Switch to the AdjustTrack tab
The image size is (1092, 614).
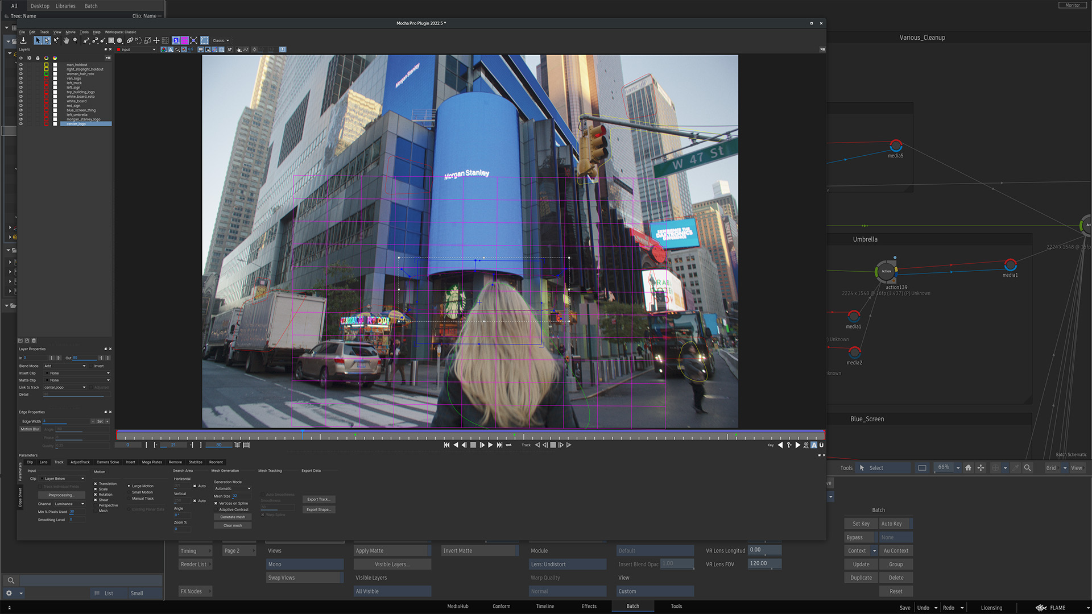pyautogui.click(x=80, y=462)
